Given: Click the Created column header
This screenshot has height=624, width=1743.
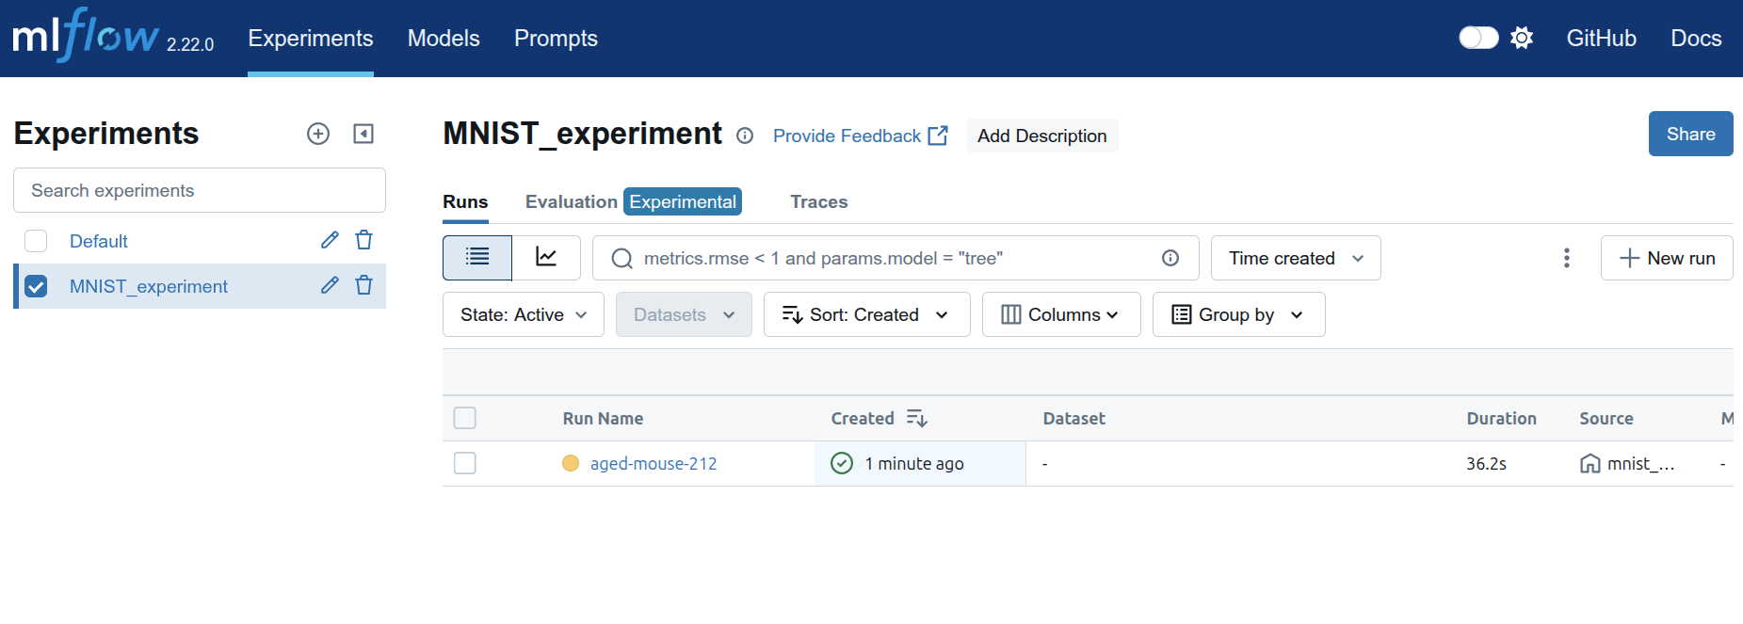Looking at the screenshot, I should (863, 418).
